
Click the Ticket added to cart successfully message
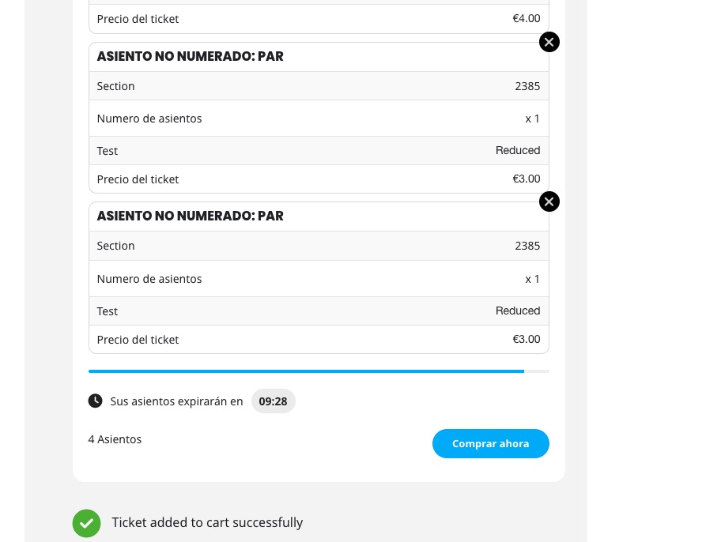pos(207,523)
